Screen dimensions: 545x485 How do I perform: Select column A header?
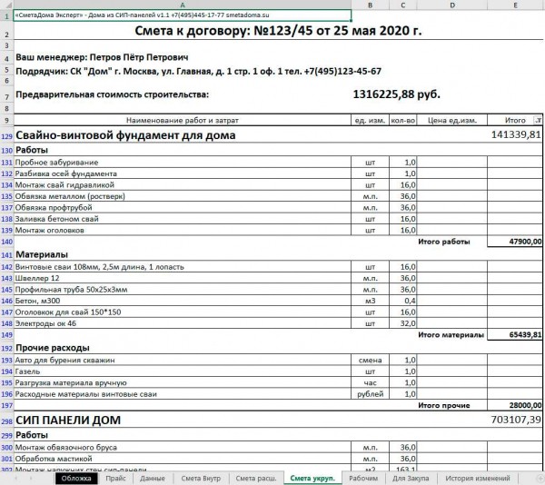click(x=183, y=5)
